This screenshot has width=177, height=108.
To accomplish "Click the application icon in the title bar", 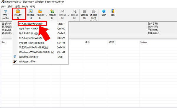I will 3,2.
